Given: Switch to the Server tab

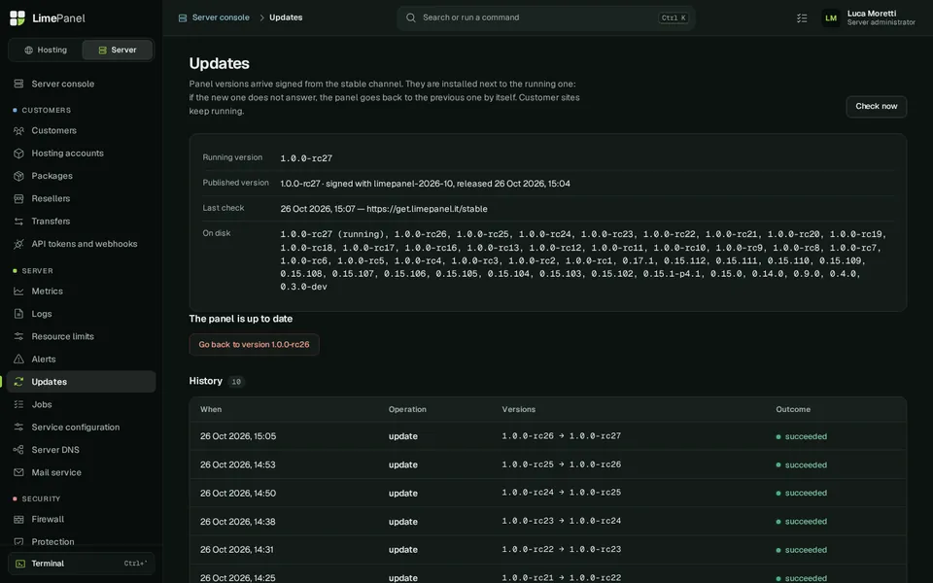Looking at the screenshot, I should (118, 50).
